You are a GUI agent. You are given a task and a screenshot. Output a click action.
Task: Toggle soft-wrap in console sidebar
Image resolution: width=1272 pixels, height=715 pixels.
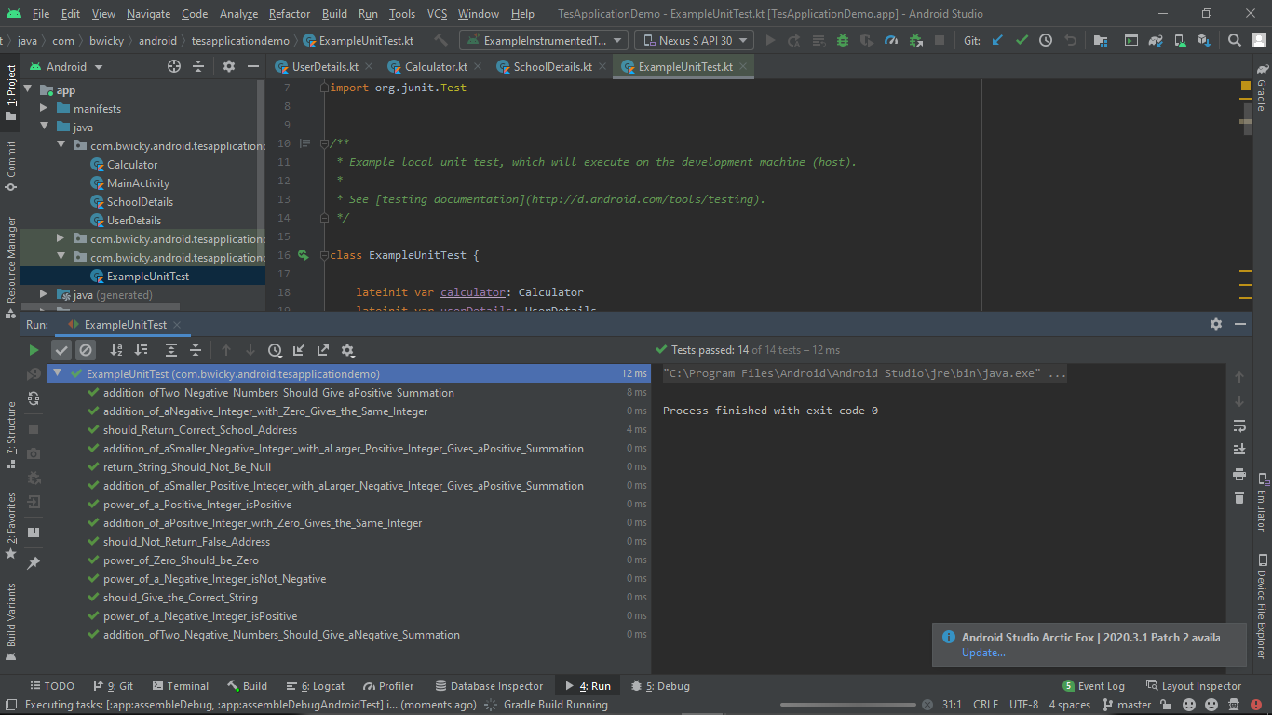(1238, 425)
